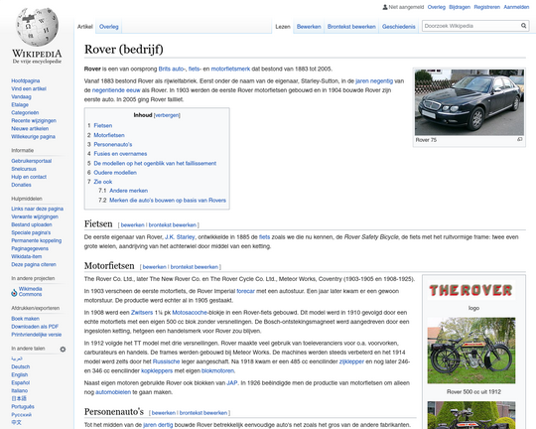Screen dimensions: 536x429
Task: Click the Wikipedia globe logo
Action: click(x=37, y=27)
